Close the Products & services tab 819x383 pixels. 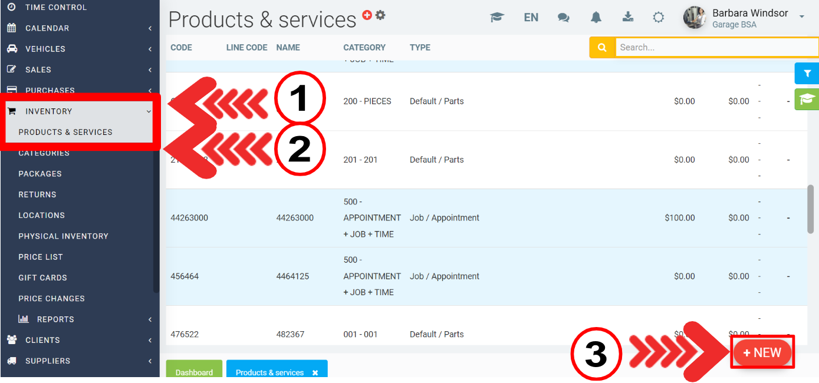pos(315,373)
